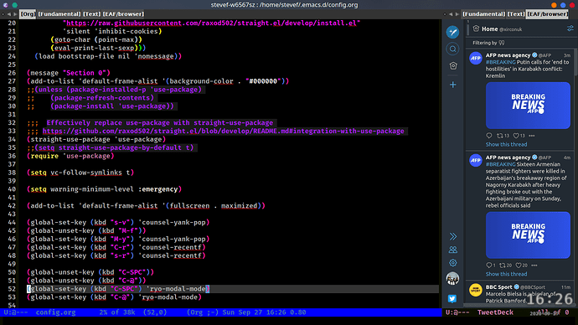Image resolution: width=578 pixels, height=325 pixels.
Task: Open more options on Armenian fighters tweet
Action: coord(534,266)
